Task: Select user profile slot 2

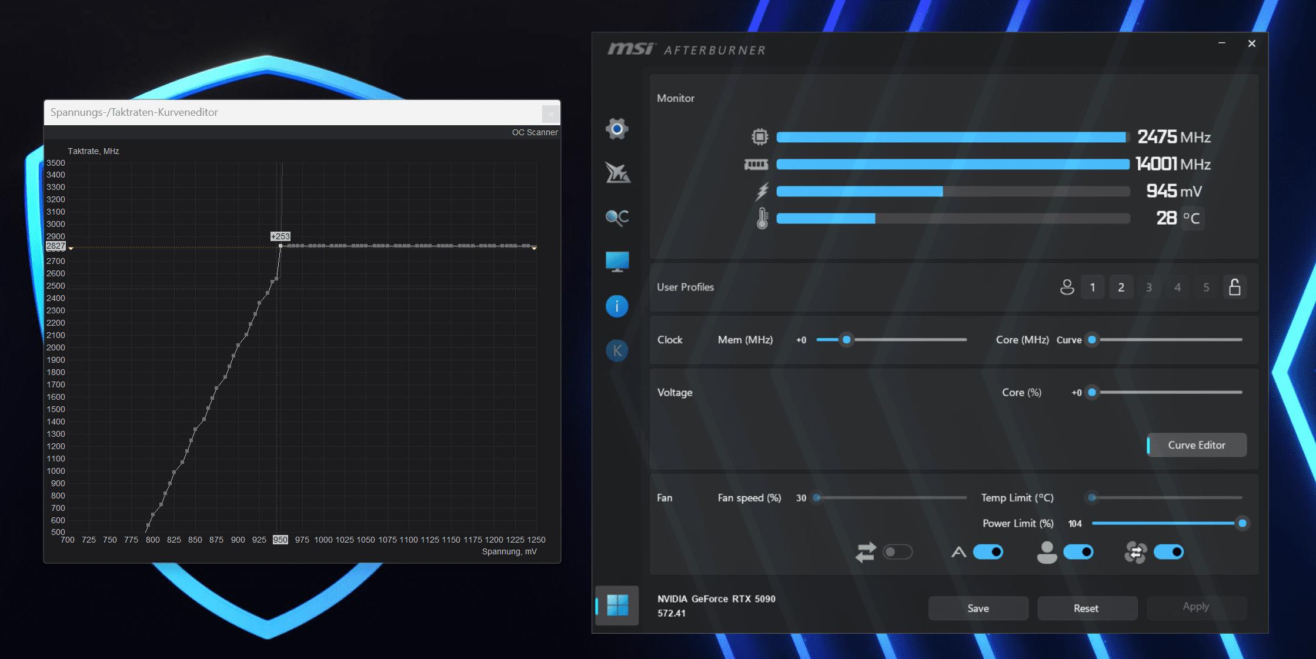Action: click(x=1121, y=287)
